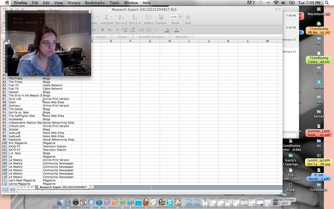Viewport: 334px width, 209px height.
Task: Open the Bookmarks menu in menu bar
Action: coord(95,3)
